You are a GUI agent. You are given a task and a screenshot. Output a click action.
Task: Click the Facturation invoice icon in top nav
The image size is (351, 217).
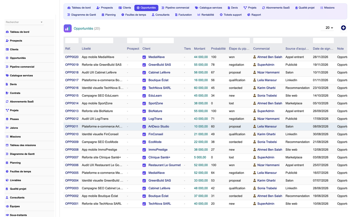tap(176, 15)
